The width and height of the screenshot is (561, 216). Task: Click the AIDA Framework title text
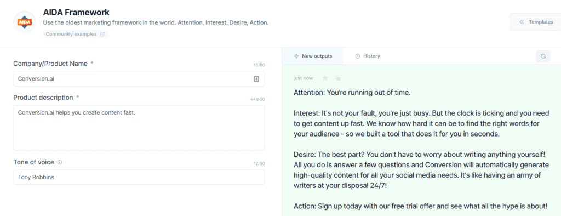tap(76, 12)
